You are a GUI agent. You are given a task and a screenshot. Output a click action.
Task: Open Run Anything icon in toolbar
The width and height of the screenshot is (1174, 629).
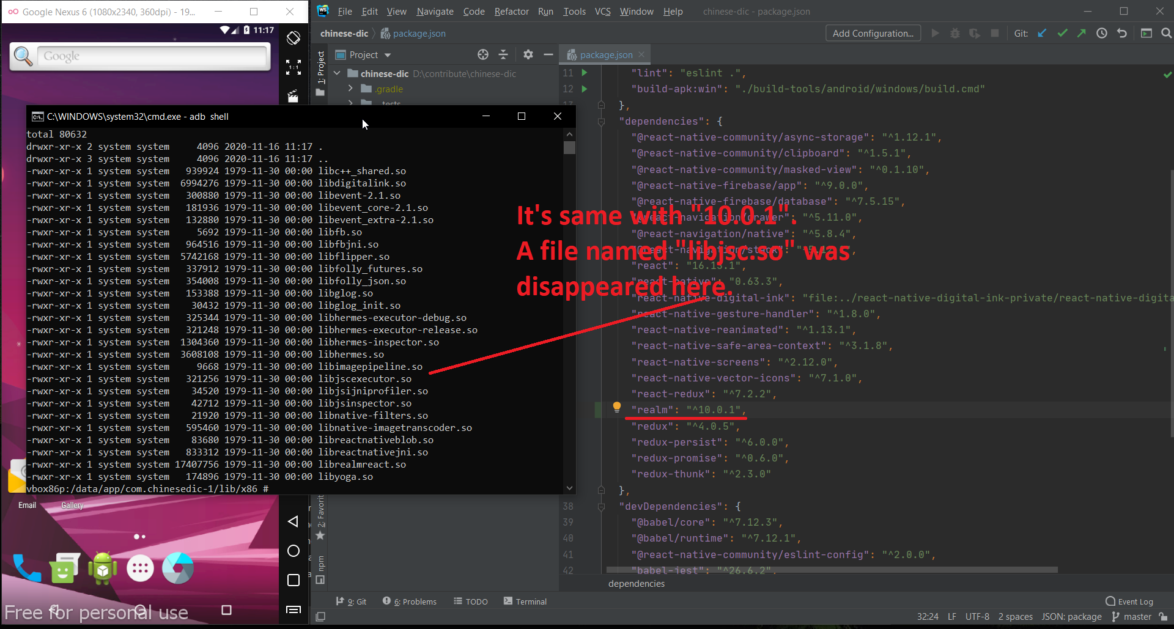point(1146,34)
